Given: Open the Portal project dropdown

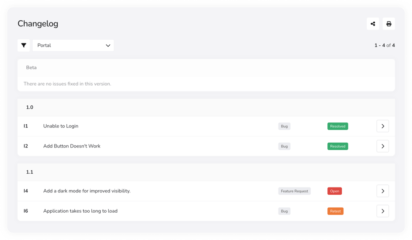Looking at the screenshot, I should point(73,45).
